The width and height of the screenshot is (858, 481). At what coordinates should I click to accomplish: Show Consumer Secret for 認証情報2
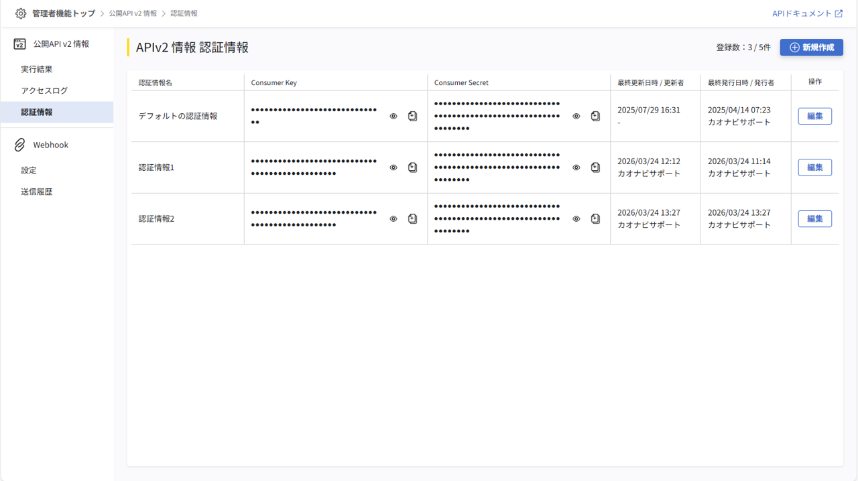(x=576, y=219)
